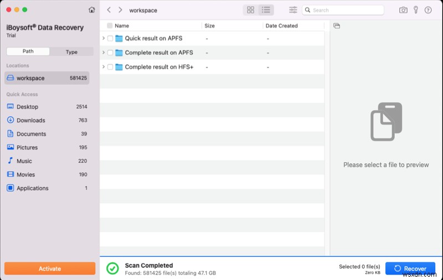Select the Path tab
Viewport: 443px width, 280px height.
pos(28,51)
